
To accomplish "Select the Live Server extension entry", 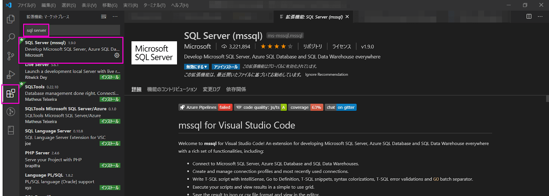I will (x=71, y=71).
